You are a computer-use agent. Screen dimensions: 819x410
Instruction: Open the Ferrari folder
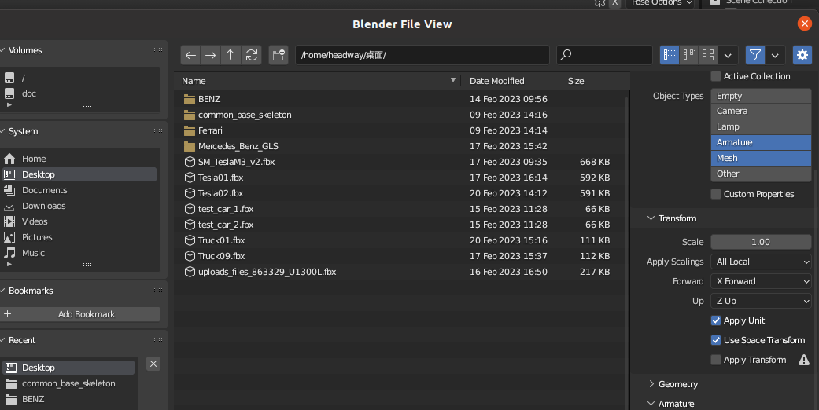(x=400, y=130)
